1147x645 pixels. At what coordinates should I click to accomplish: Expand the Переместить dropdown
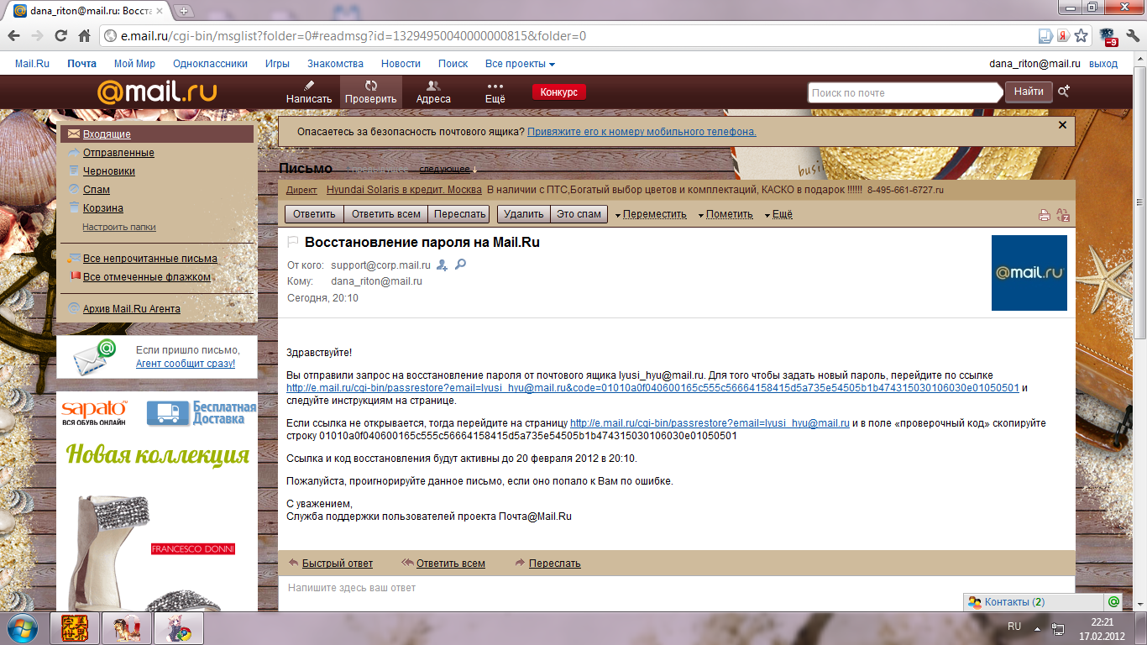tap(651, 214)
